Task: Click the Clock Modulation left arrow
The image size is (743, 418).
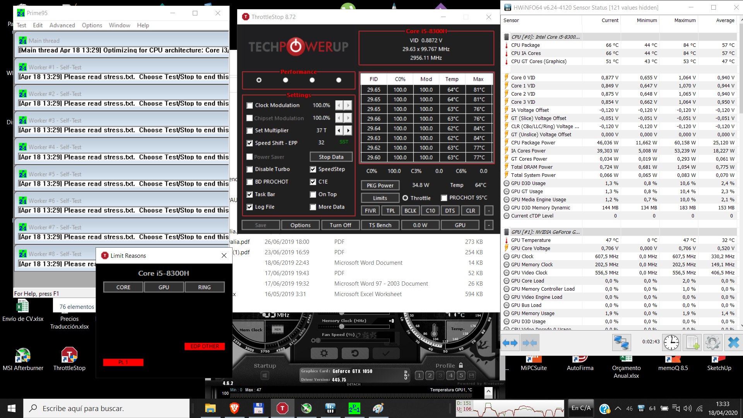Action: tap(339, 105)
